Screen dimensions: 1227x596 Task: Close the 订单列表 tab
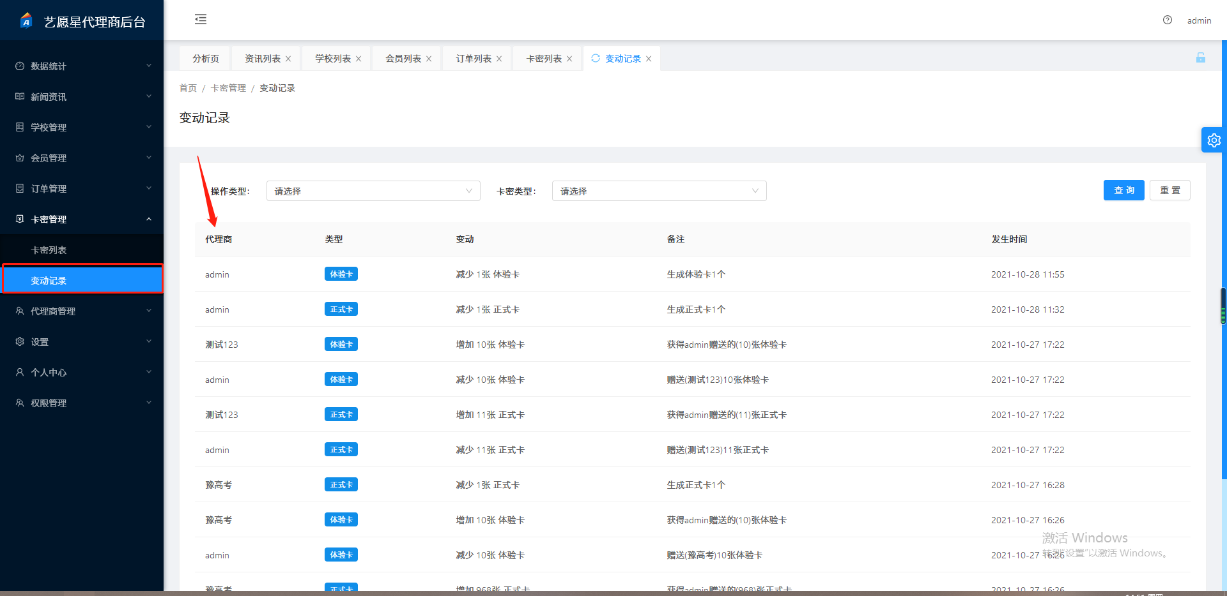(499, 59)
